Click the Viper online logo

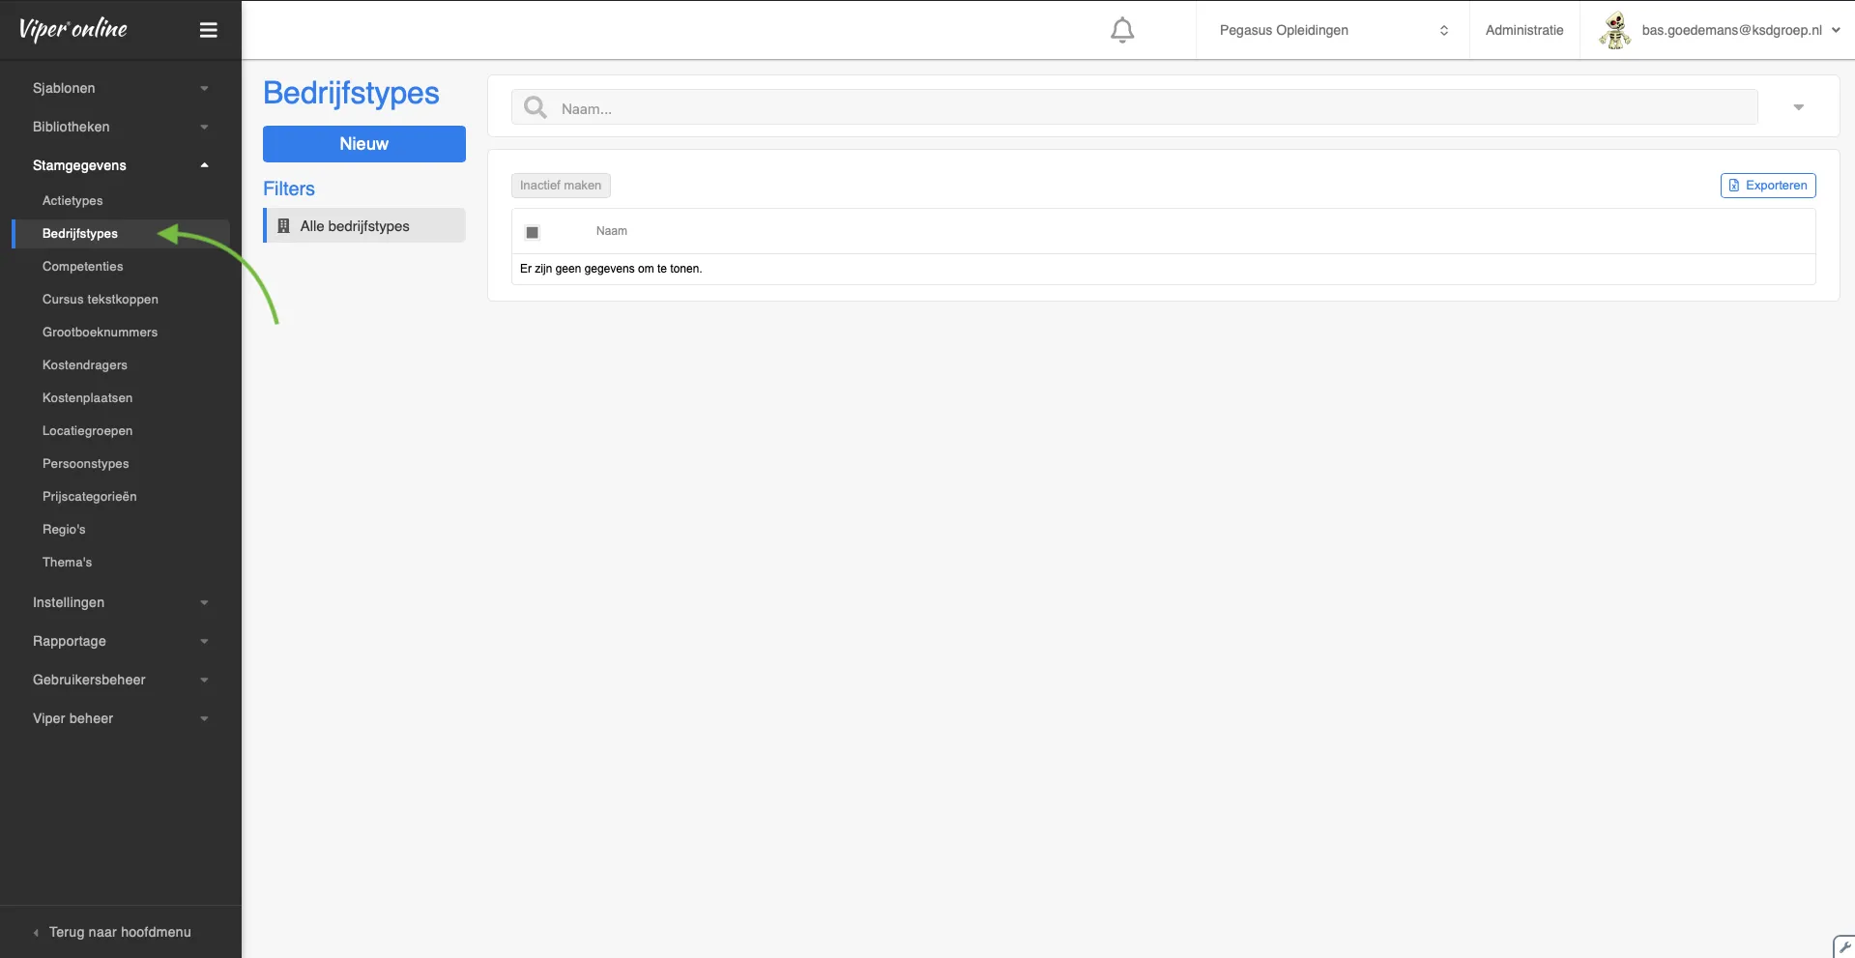(73, 29)
